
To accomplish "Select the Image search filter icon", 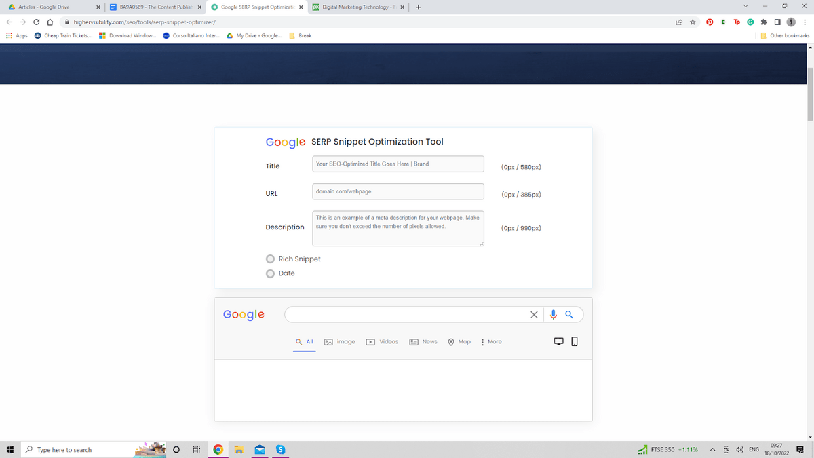I will [328, 341].
